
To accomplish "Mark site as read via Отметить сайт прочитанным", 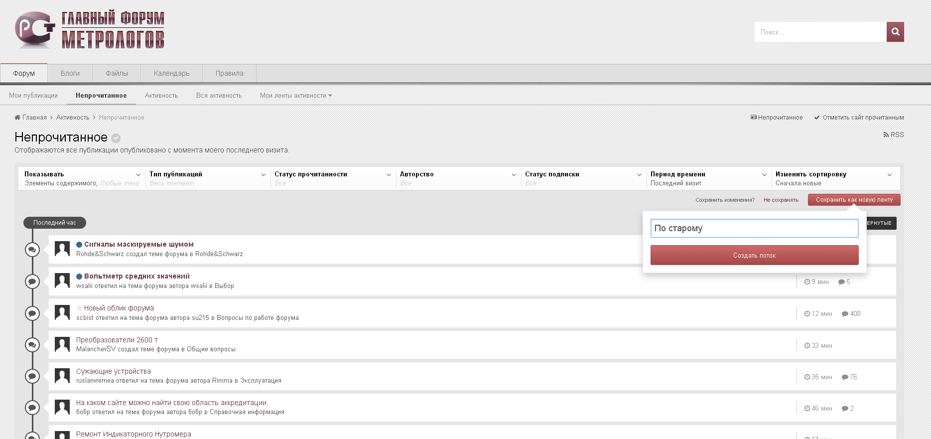I will coord(859,118).
